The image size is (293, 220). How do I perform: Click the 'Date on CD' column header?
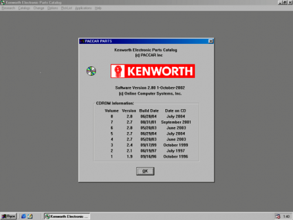tap(175, 111)
